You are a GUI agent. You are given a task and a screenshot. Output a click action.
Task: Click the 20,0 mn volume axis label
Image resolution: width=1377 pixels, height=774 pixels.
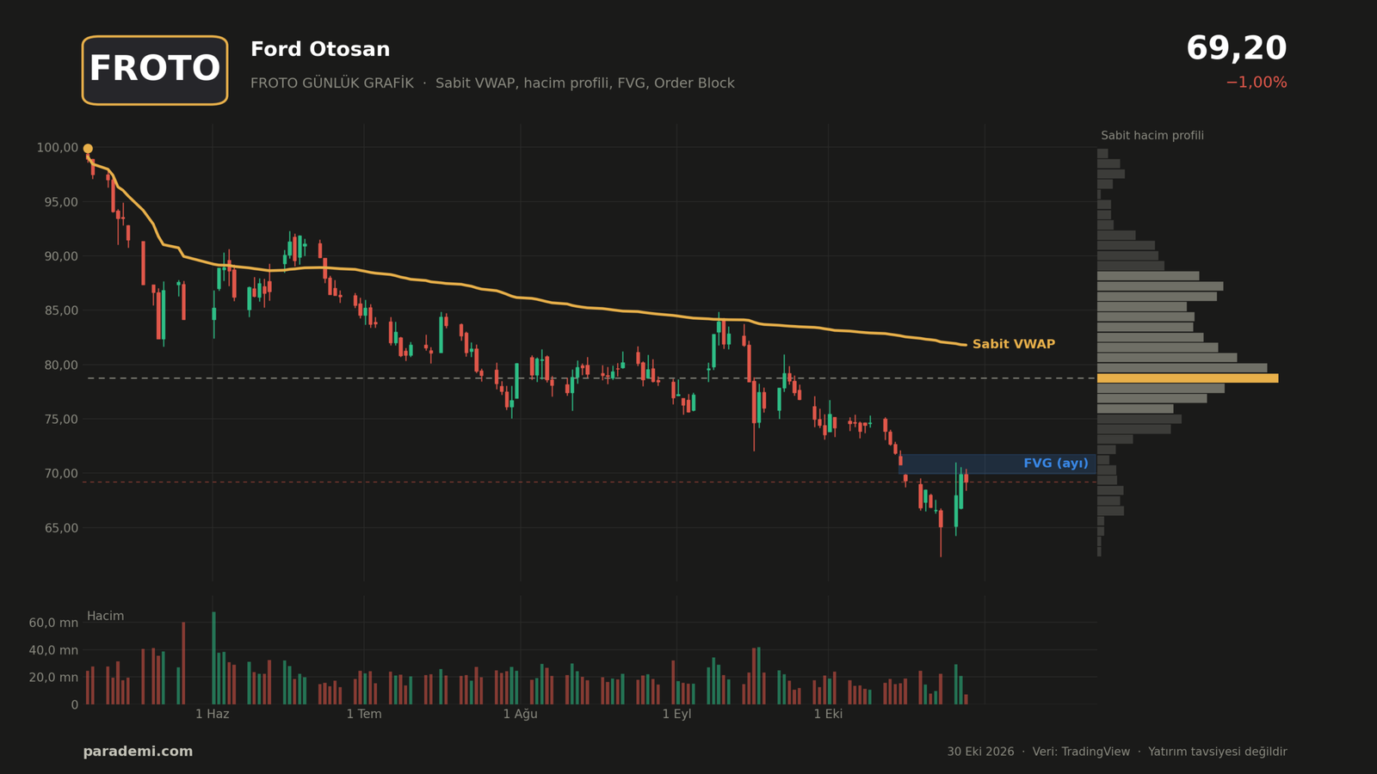(53, 678)
